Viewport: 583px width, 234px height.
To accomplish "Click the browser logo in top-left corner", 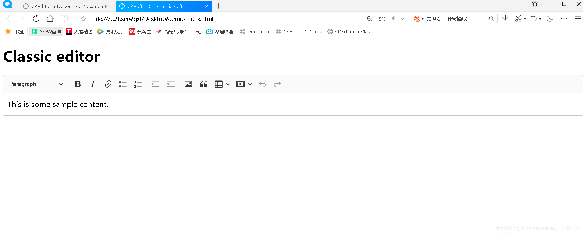I will [x=7, y=4].
